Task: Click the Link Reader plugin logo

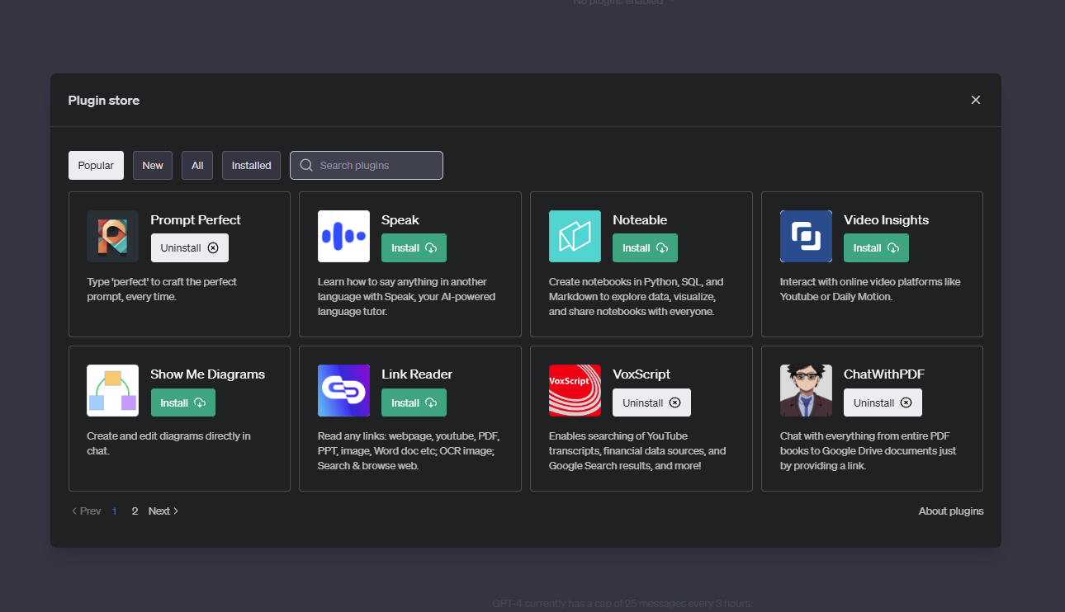Action: 343,390
